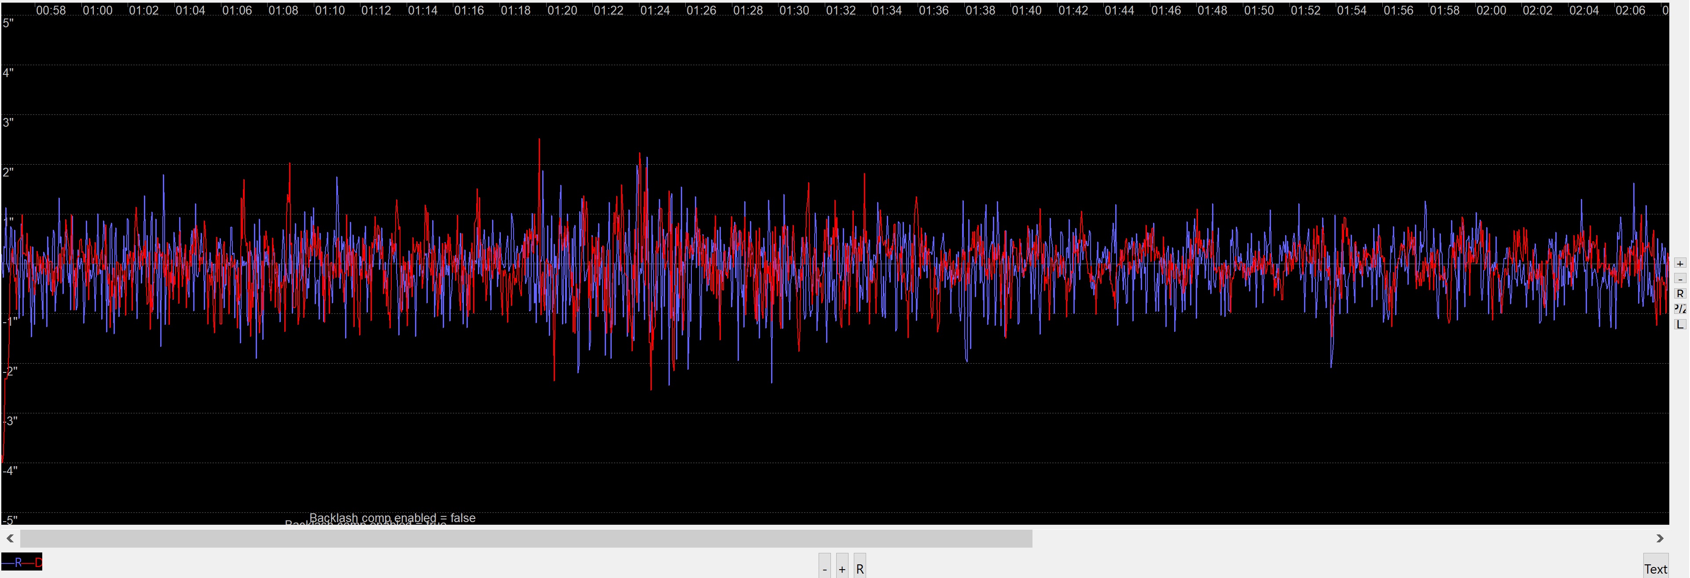Screen dimensions: 1690x578
Task: Open the Text view button
Action: (x=1655, y=568)
